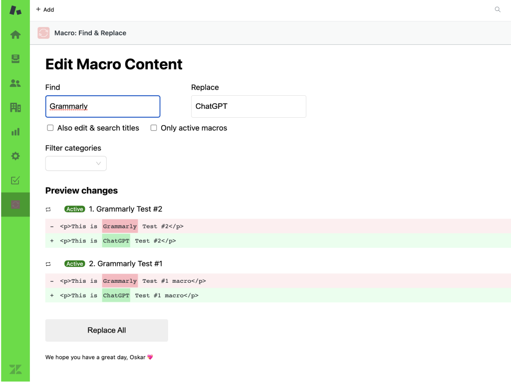Open the Customers icon in the sidebar
The image size is (511, 383).
pos(15,83)
